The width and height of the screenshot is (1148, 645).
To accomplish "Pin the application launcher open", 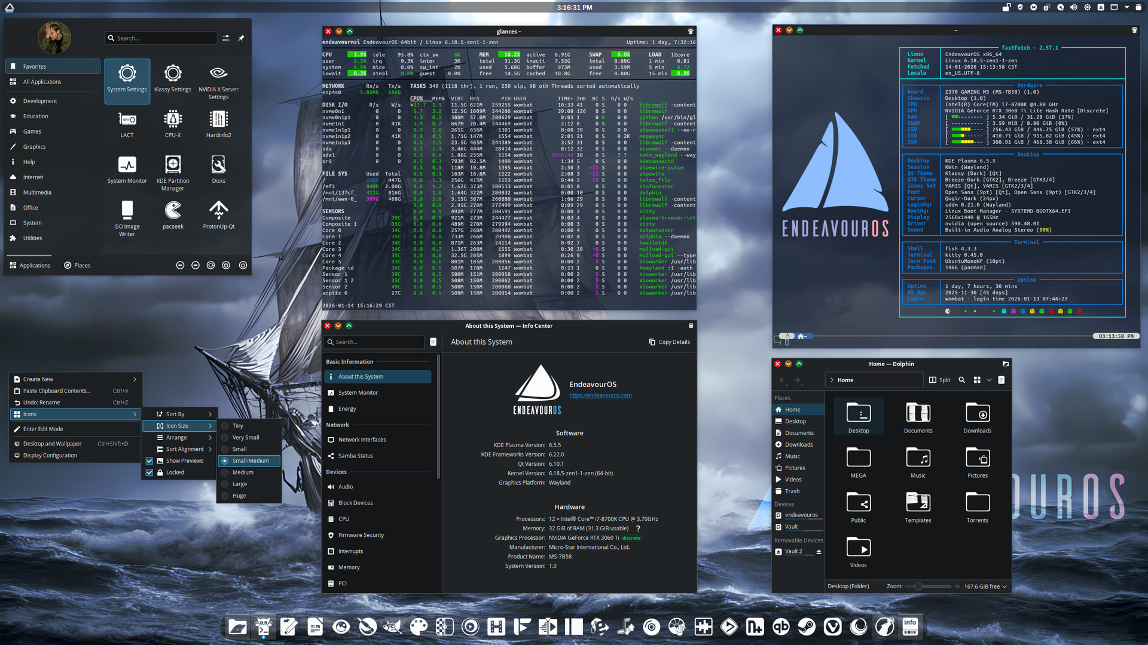I will pyautogui.click(x=241, y=38).
